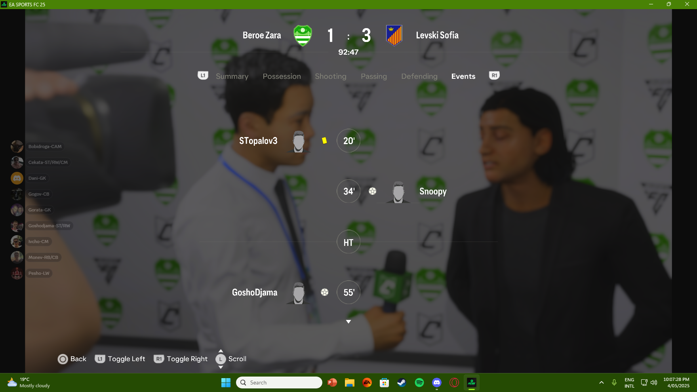
Task: Open File Explorer from the taskbar
Action: tap(349, 382)
